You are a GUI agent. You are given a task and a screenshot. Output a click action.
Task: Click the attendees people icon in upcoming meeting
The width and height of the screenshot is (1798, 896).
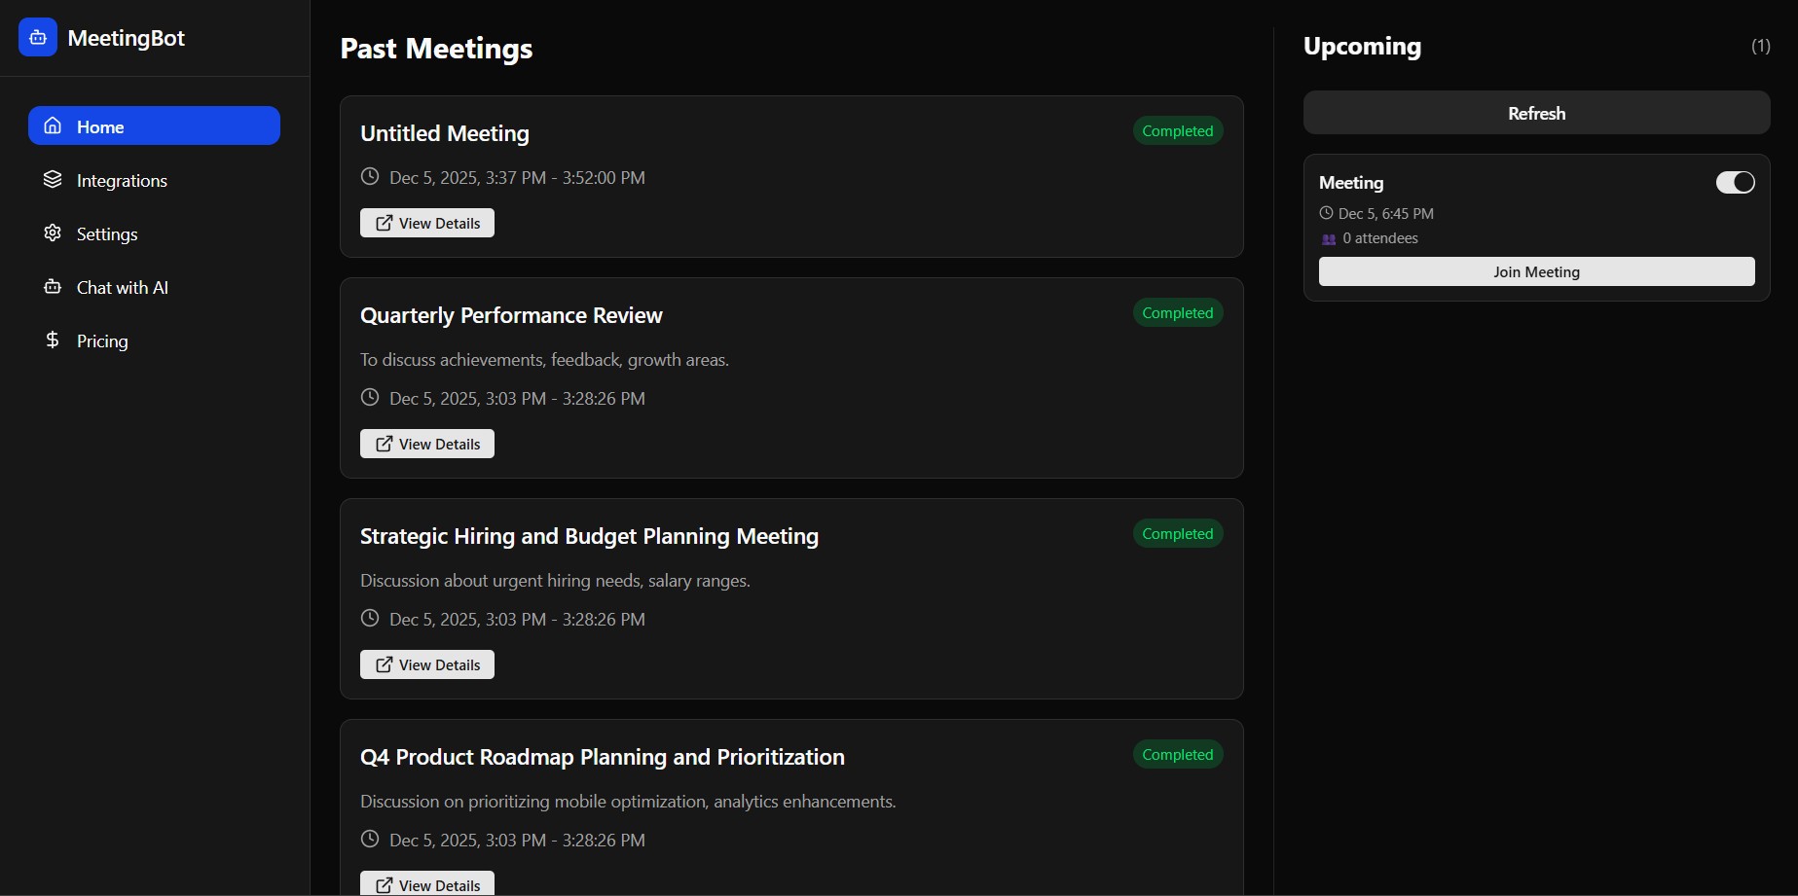(x=1329, y=239)
